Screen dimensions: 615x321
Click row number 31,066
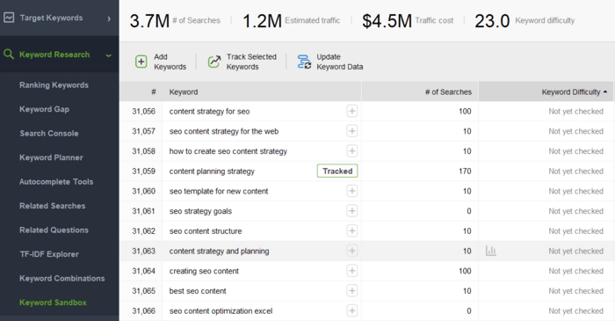(143, 310)
